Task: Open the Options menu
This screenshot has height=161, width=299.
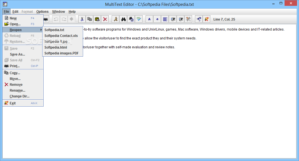Action: 42,12
